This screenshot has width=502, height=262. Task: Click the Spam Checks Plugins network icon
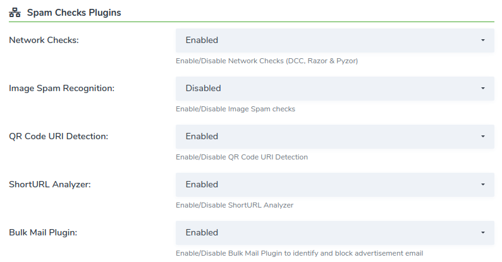15,13
